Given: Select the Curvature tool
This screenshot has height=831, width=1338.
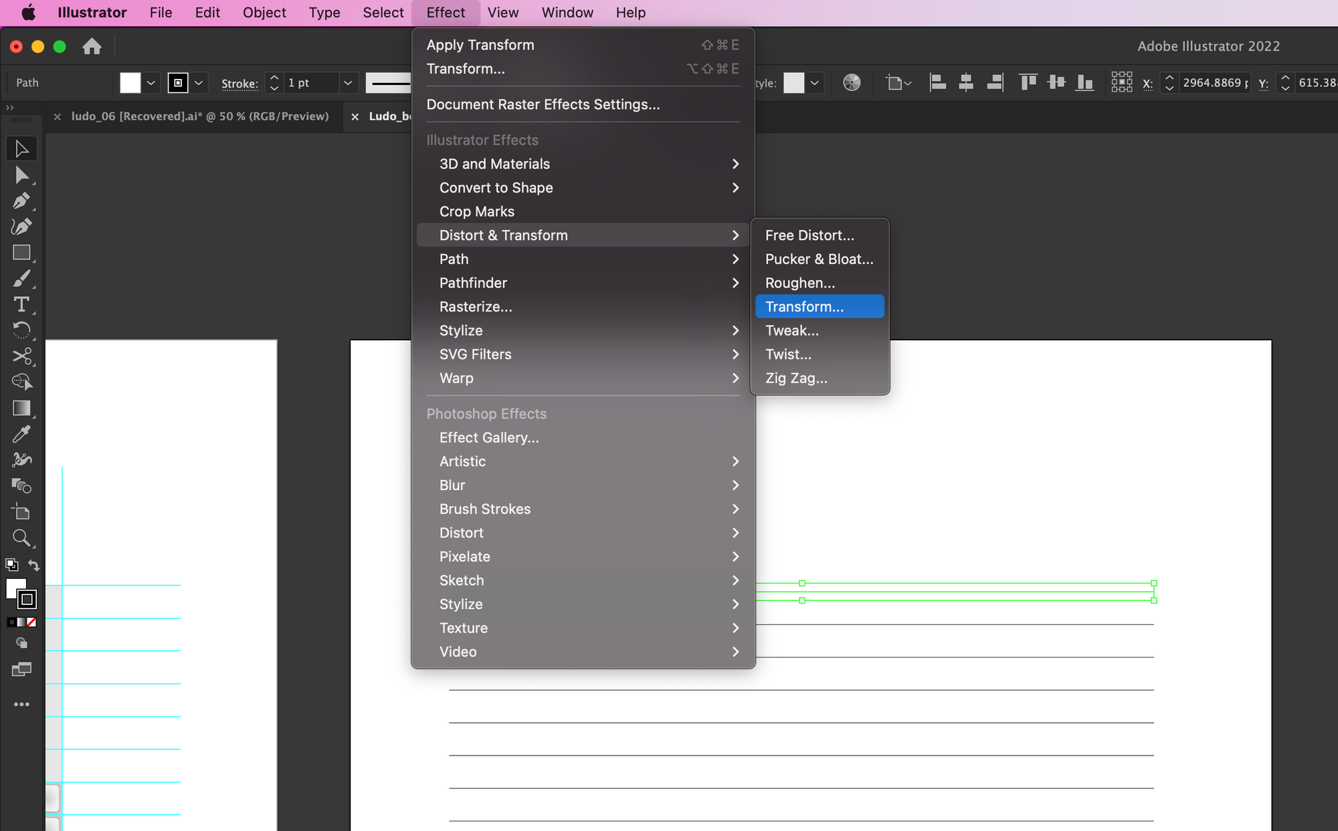Looking at the screenshot, I should (x=21, y=227).
